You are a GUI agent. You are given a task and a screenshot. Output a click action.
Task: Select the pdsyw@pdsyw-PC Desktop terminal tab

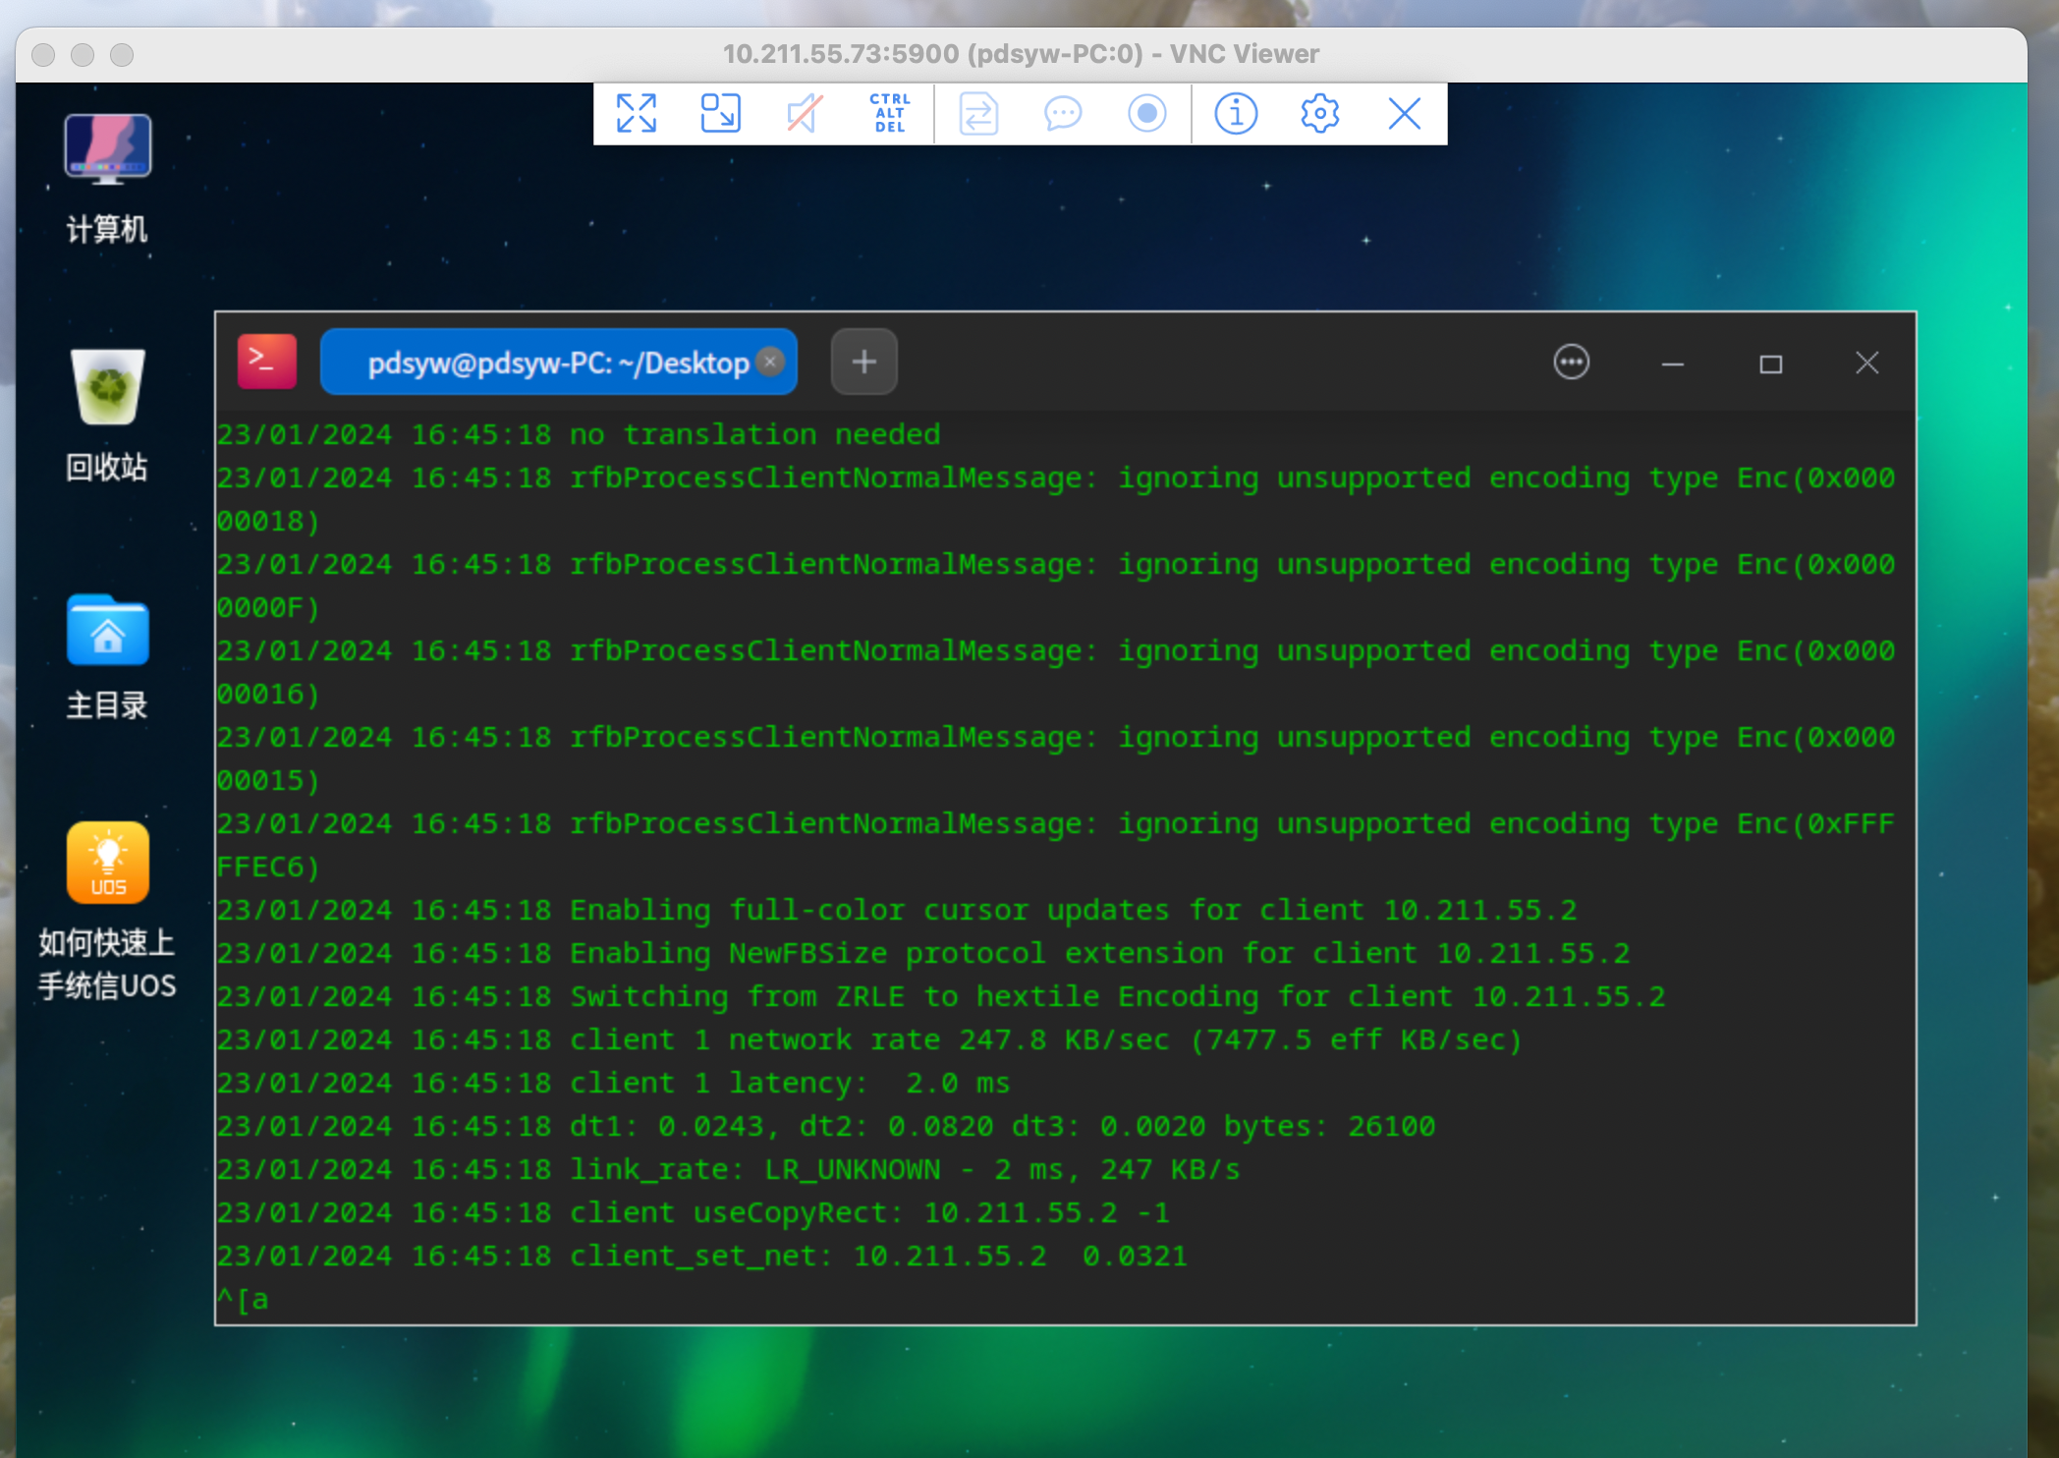(x=556, y=364)
